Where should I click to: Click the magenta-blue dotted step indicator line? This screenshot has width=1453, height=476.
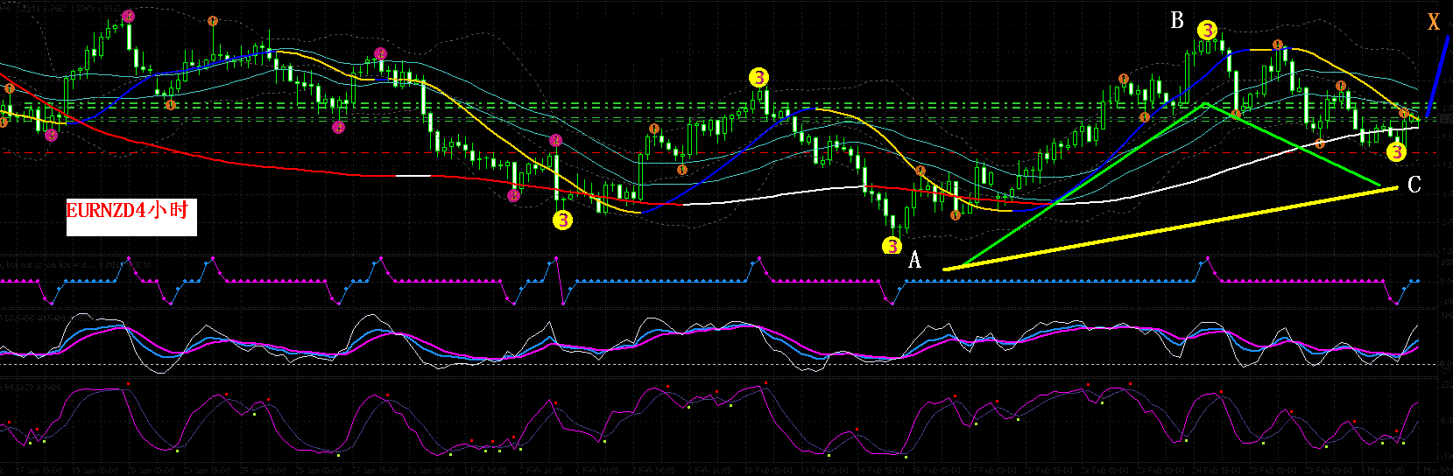pos(709,281)
